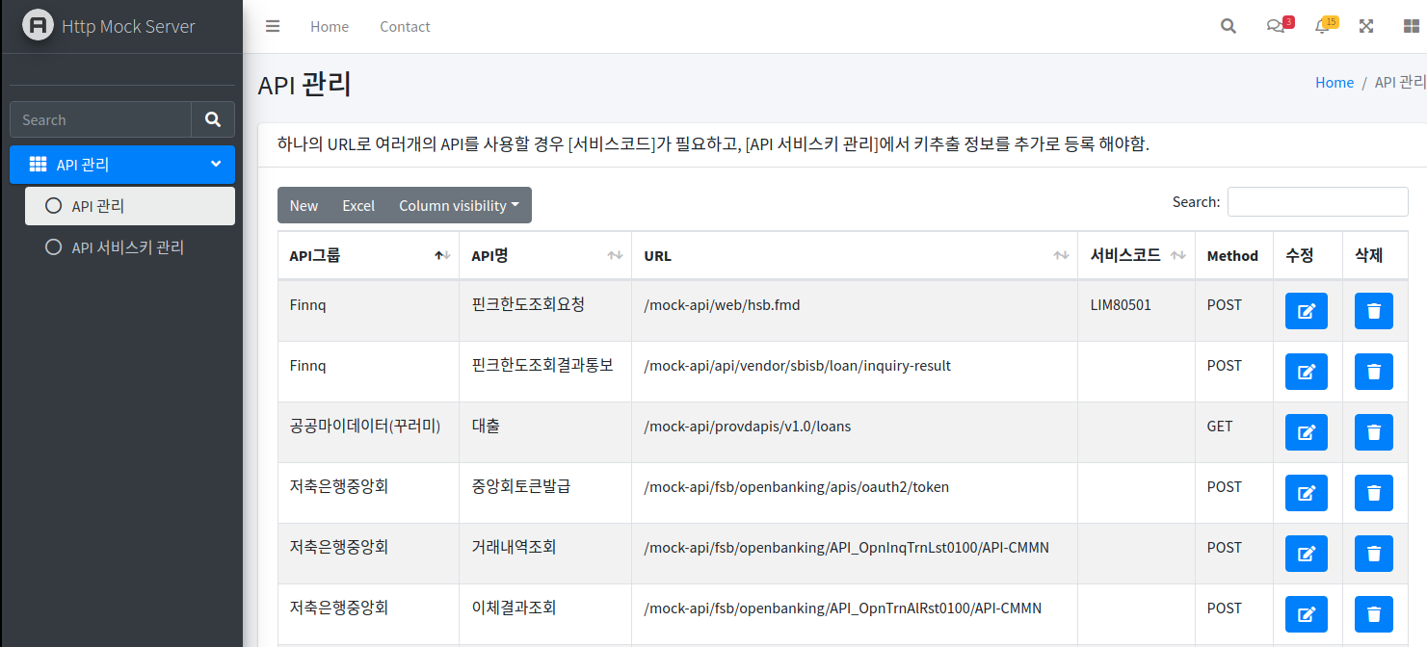Image resolution: width=1427 pixels, height=647 pixels.
Task: Sort table by API그룹 column
Action: point(369,255)
